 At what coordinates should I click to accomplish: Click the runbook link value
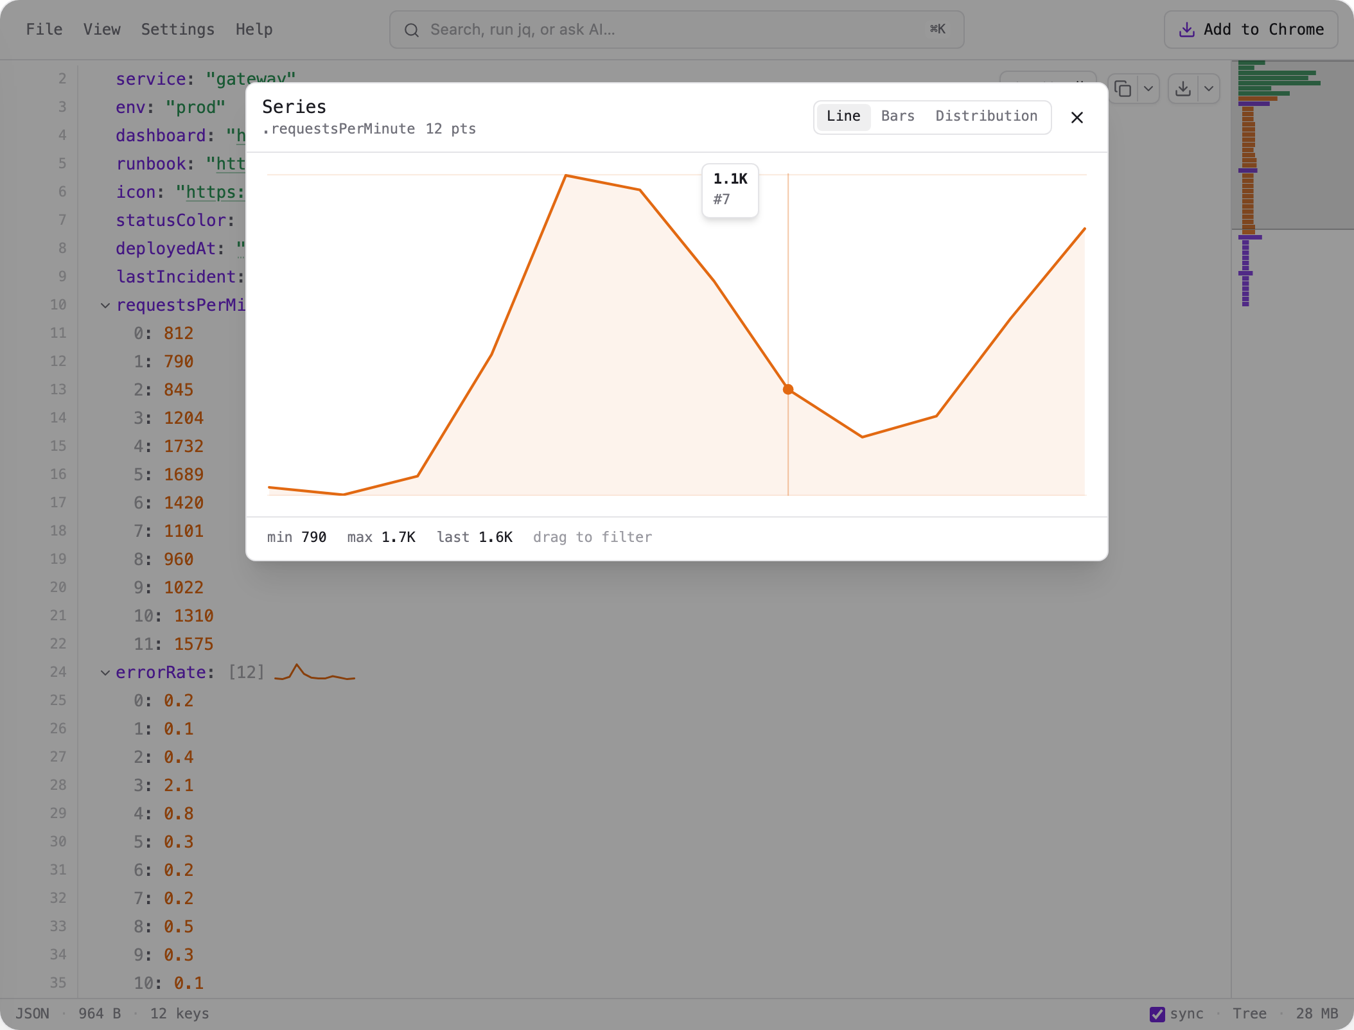225,164
